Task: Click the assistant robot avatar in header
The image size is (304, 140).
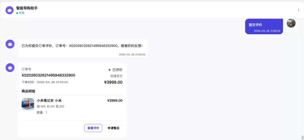Action: (x=10, y=10)
